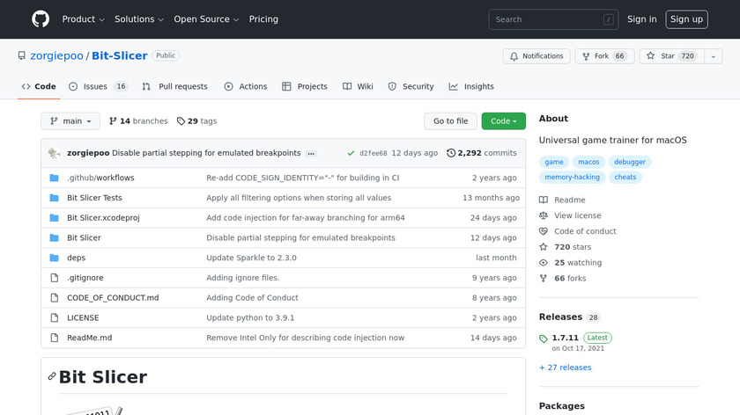
Task: Click the star icon beside 720 stars
Action: coord(544,247)
